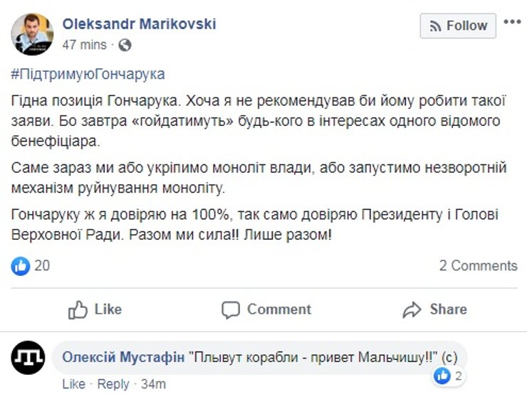Open the 47 mins timestamp link

(84, 45)
